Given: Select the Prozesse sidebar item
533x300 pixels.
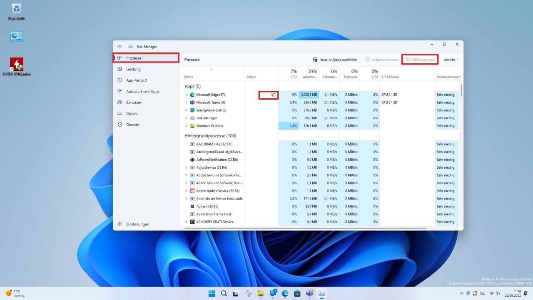Looking at the screenshot, I should (146, 58).
